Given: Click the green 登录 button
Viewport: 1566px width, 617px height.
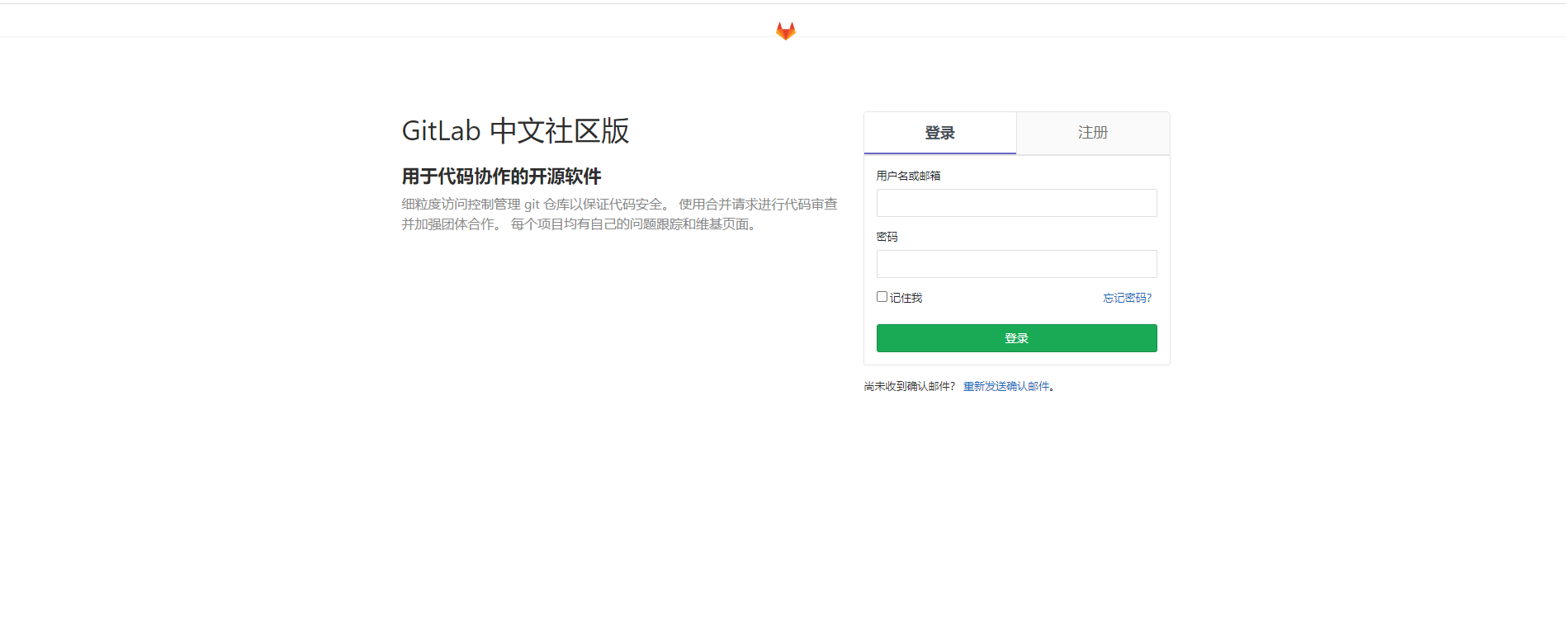Looking at the screenshot, I should [x=1016, y=338].
